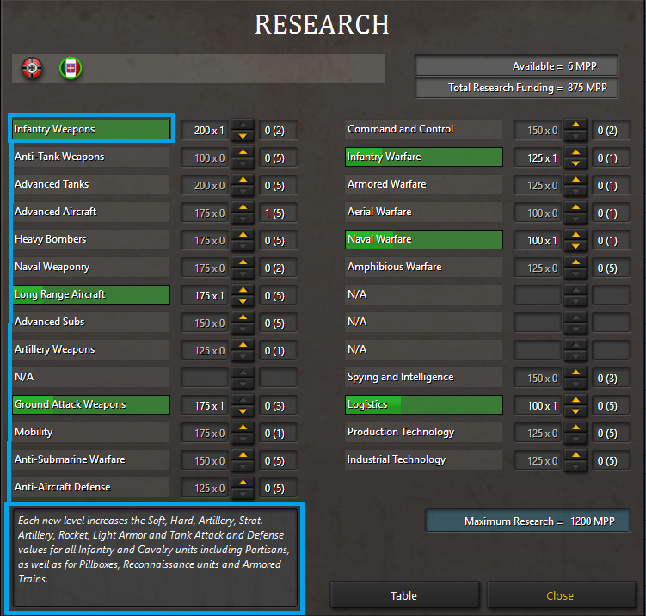Click the down arrow for Infantry Weapons
The height and width of the screenshot is (616, 646).
pos(243,136)
